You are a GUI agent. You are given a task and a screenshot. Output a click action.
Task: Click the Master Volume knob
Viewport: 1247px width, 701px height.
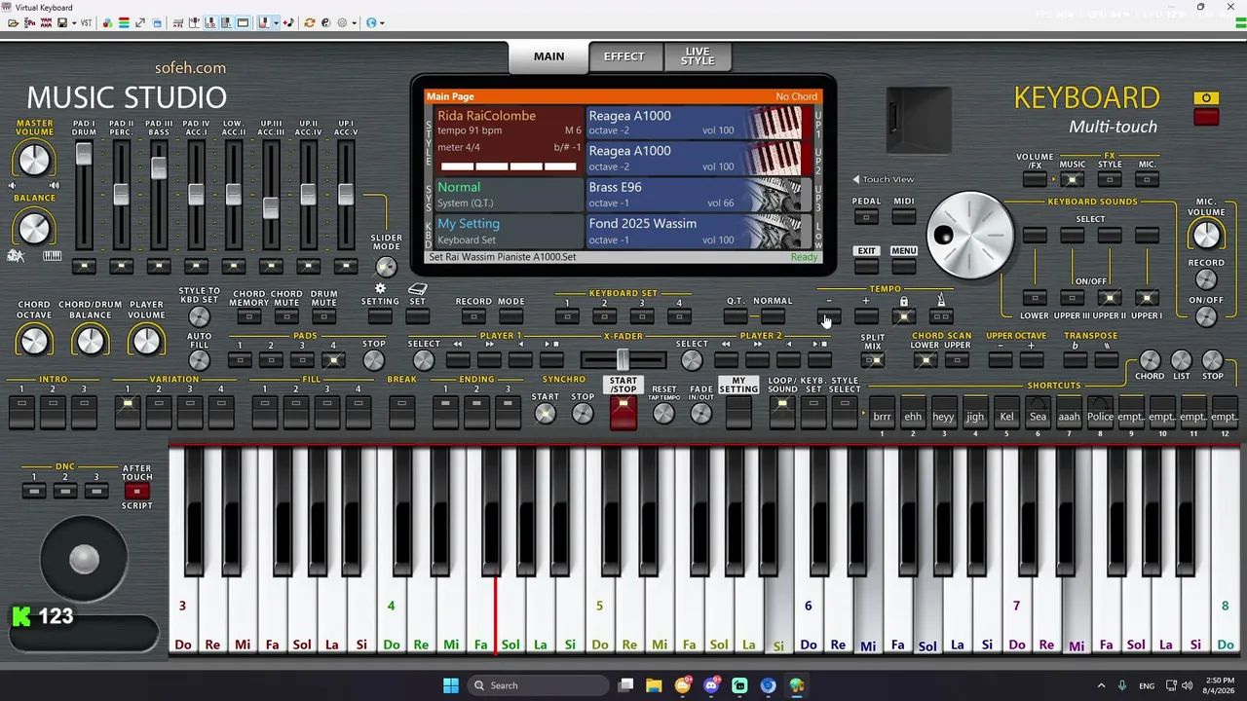34,160
